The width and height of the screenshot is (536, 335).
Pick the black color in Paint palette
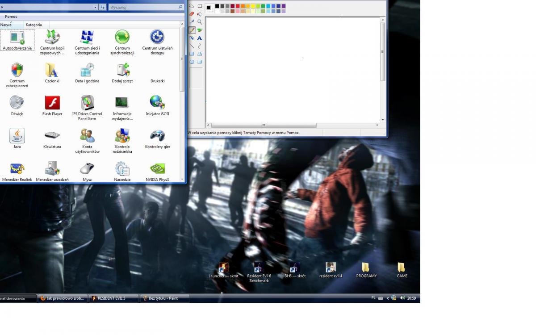(218, 6)
